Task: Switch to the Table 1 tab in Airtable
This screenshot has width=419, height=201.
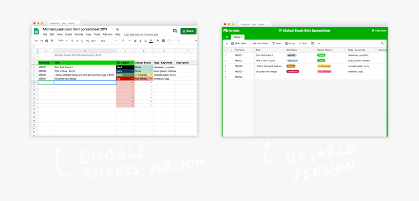Action: [x=238, y=37]
